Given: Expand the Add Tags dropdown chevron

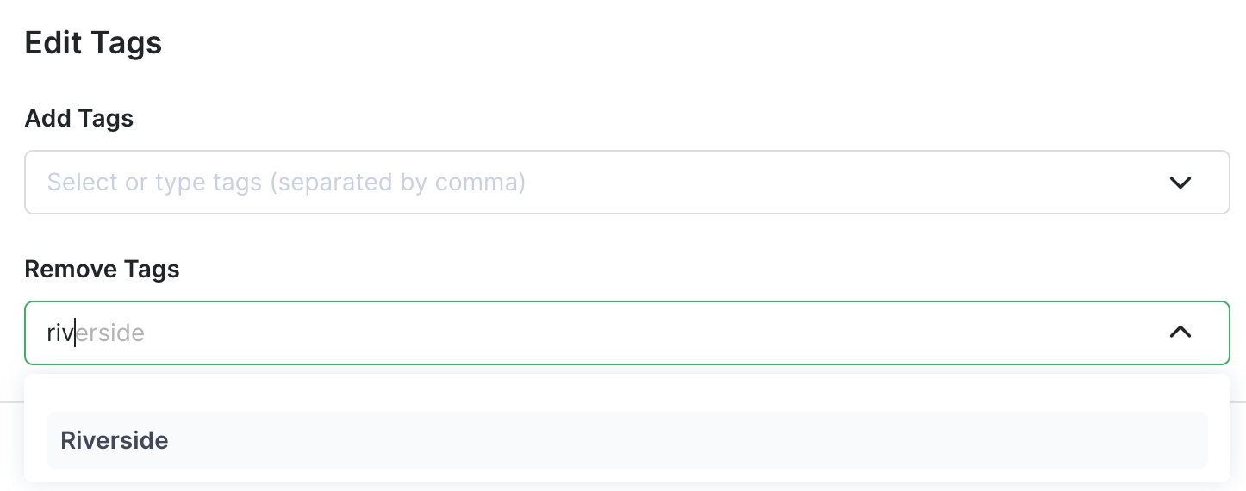Looking at the screenshot, I should pyautogui.click(x=1180, y=183).
